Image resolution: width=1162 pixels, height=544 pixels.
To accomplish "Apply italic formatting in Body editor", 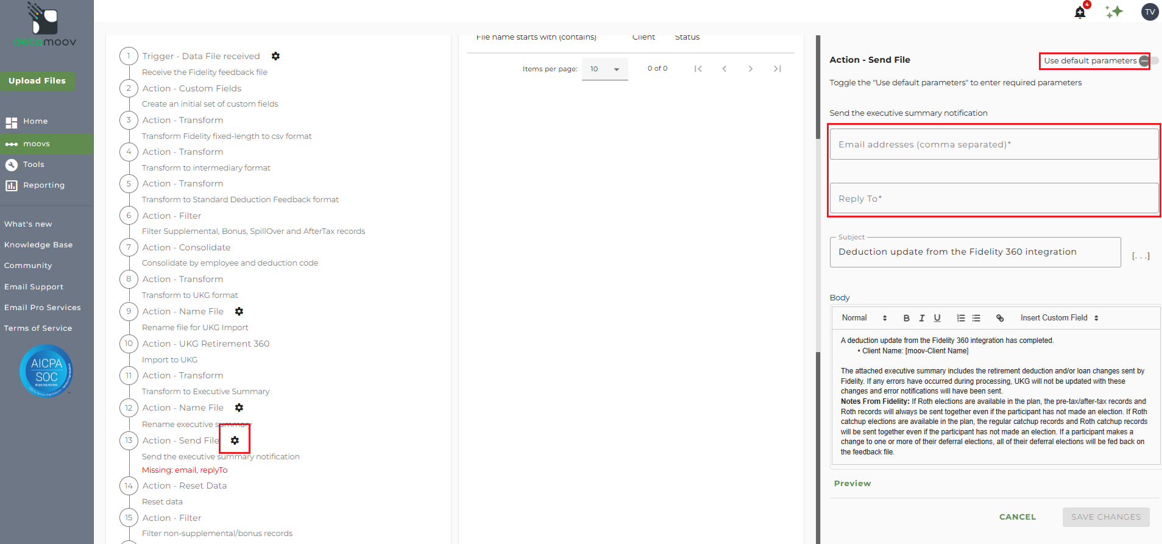I will click(922, 318).
